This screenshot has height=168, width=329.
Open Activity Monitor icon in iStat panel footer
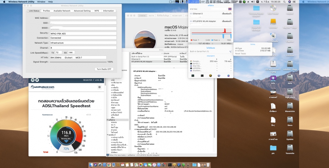[193, 75]
